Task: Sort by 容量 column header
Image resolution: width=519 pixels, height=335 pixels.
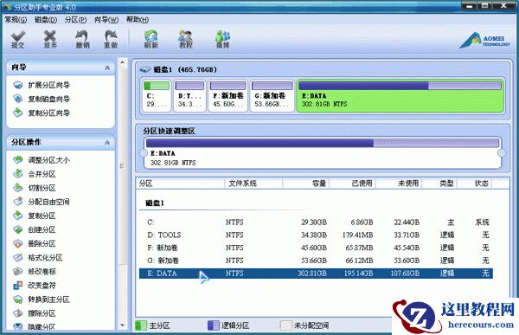Action: point(306,184)
